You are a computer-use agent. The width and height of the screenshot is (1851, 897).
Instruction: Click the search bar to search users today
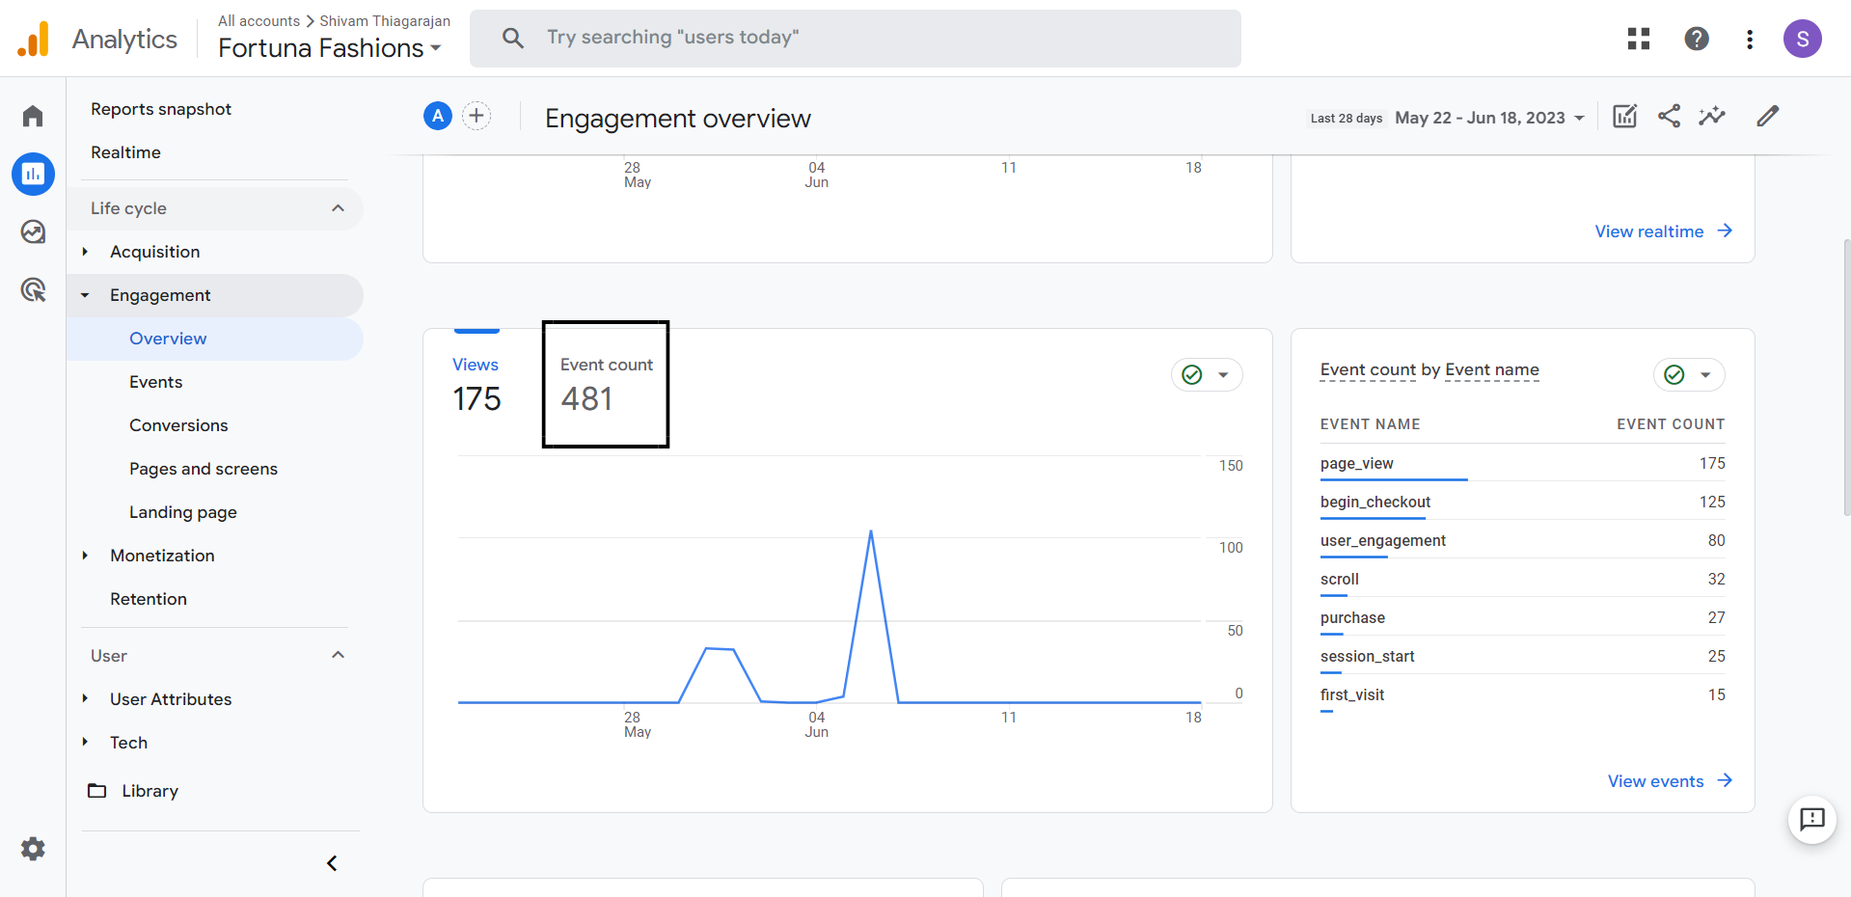(x=855, y=38)
